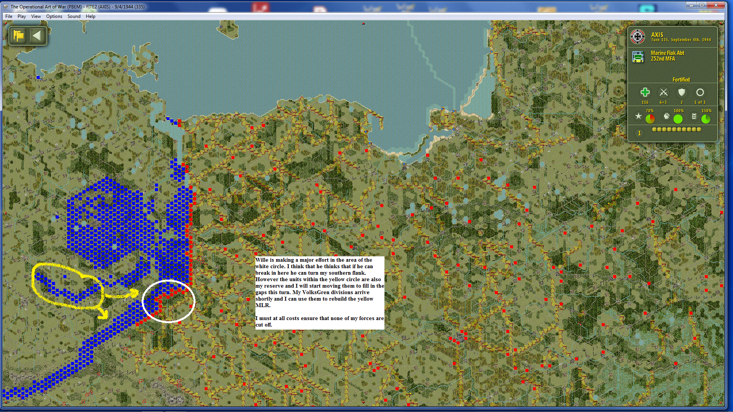Expand the Sound menu
The image size is (733, 412).
[x=74, y=16]
